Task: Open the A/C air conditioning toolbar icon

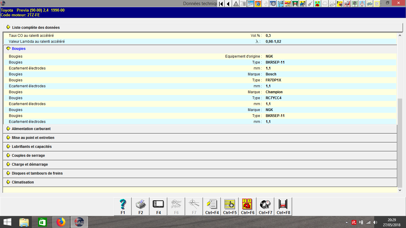Action: [x=355, y=4]
